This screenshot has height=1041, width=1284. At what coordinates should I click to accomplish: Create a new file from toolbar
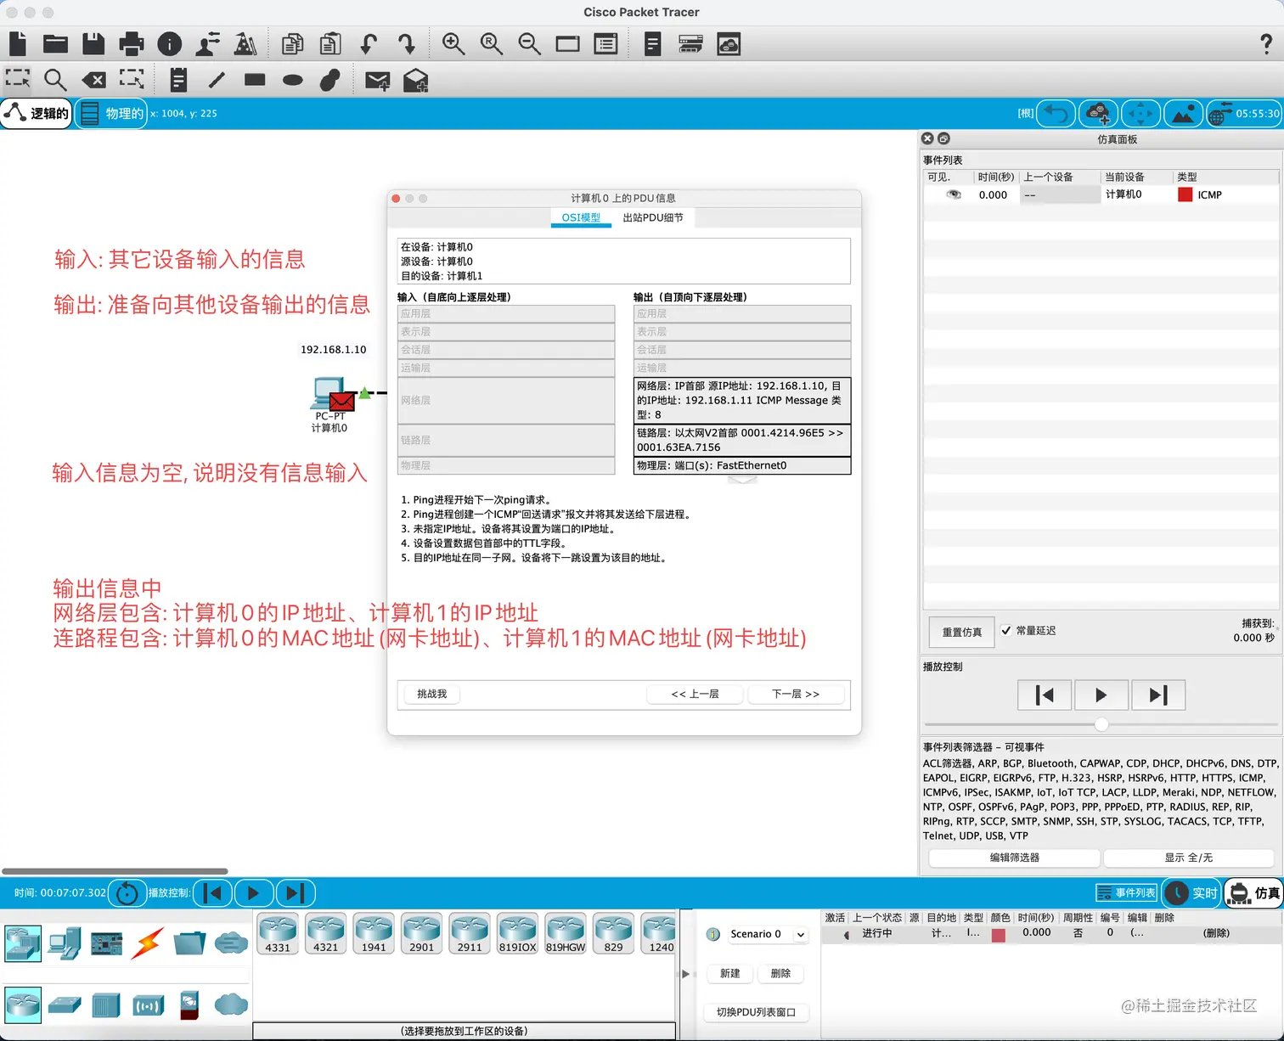pos(17,43)
